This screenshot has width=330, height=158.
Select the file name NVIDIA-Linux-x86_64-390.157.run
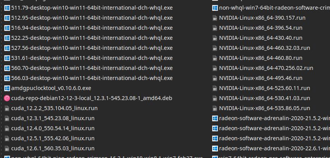tap(262, 18)
